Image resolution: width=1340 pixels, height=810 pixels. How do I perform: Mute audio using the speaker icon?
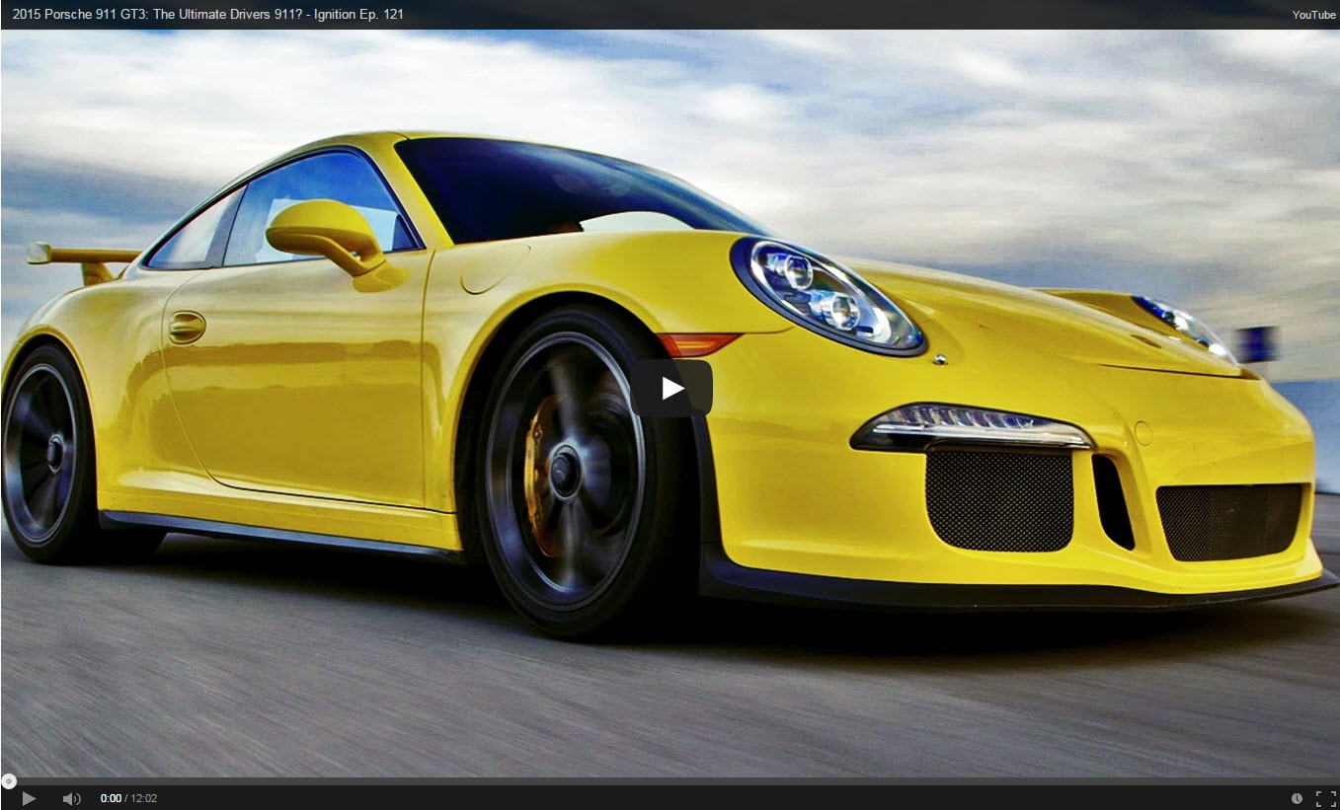(71, 798)
